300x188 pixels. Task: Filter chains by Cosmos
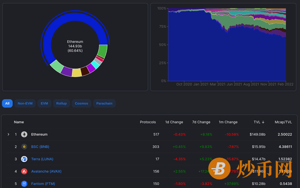82,104
